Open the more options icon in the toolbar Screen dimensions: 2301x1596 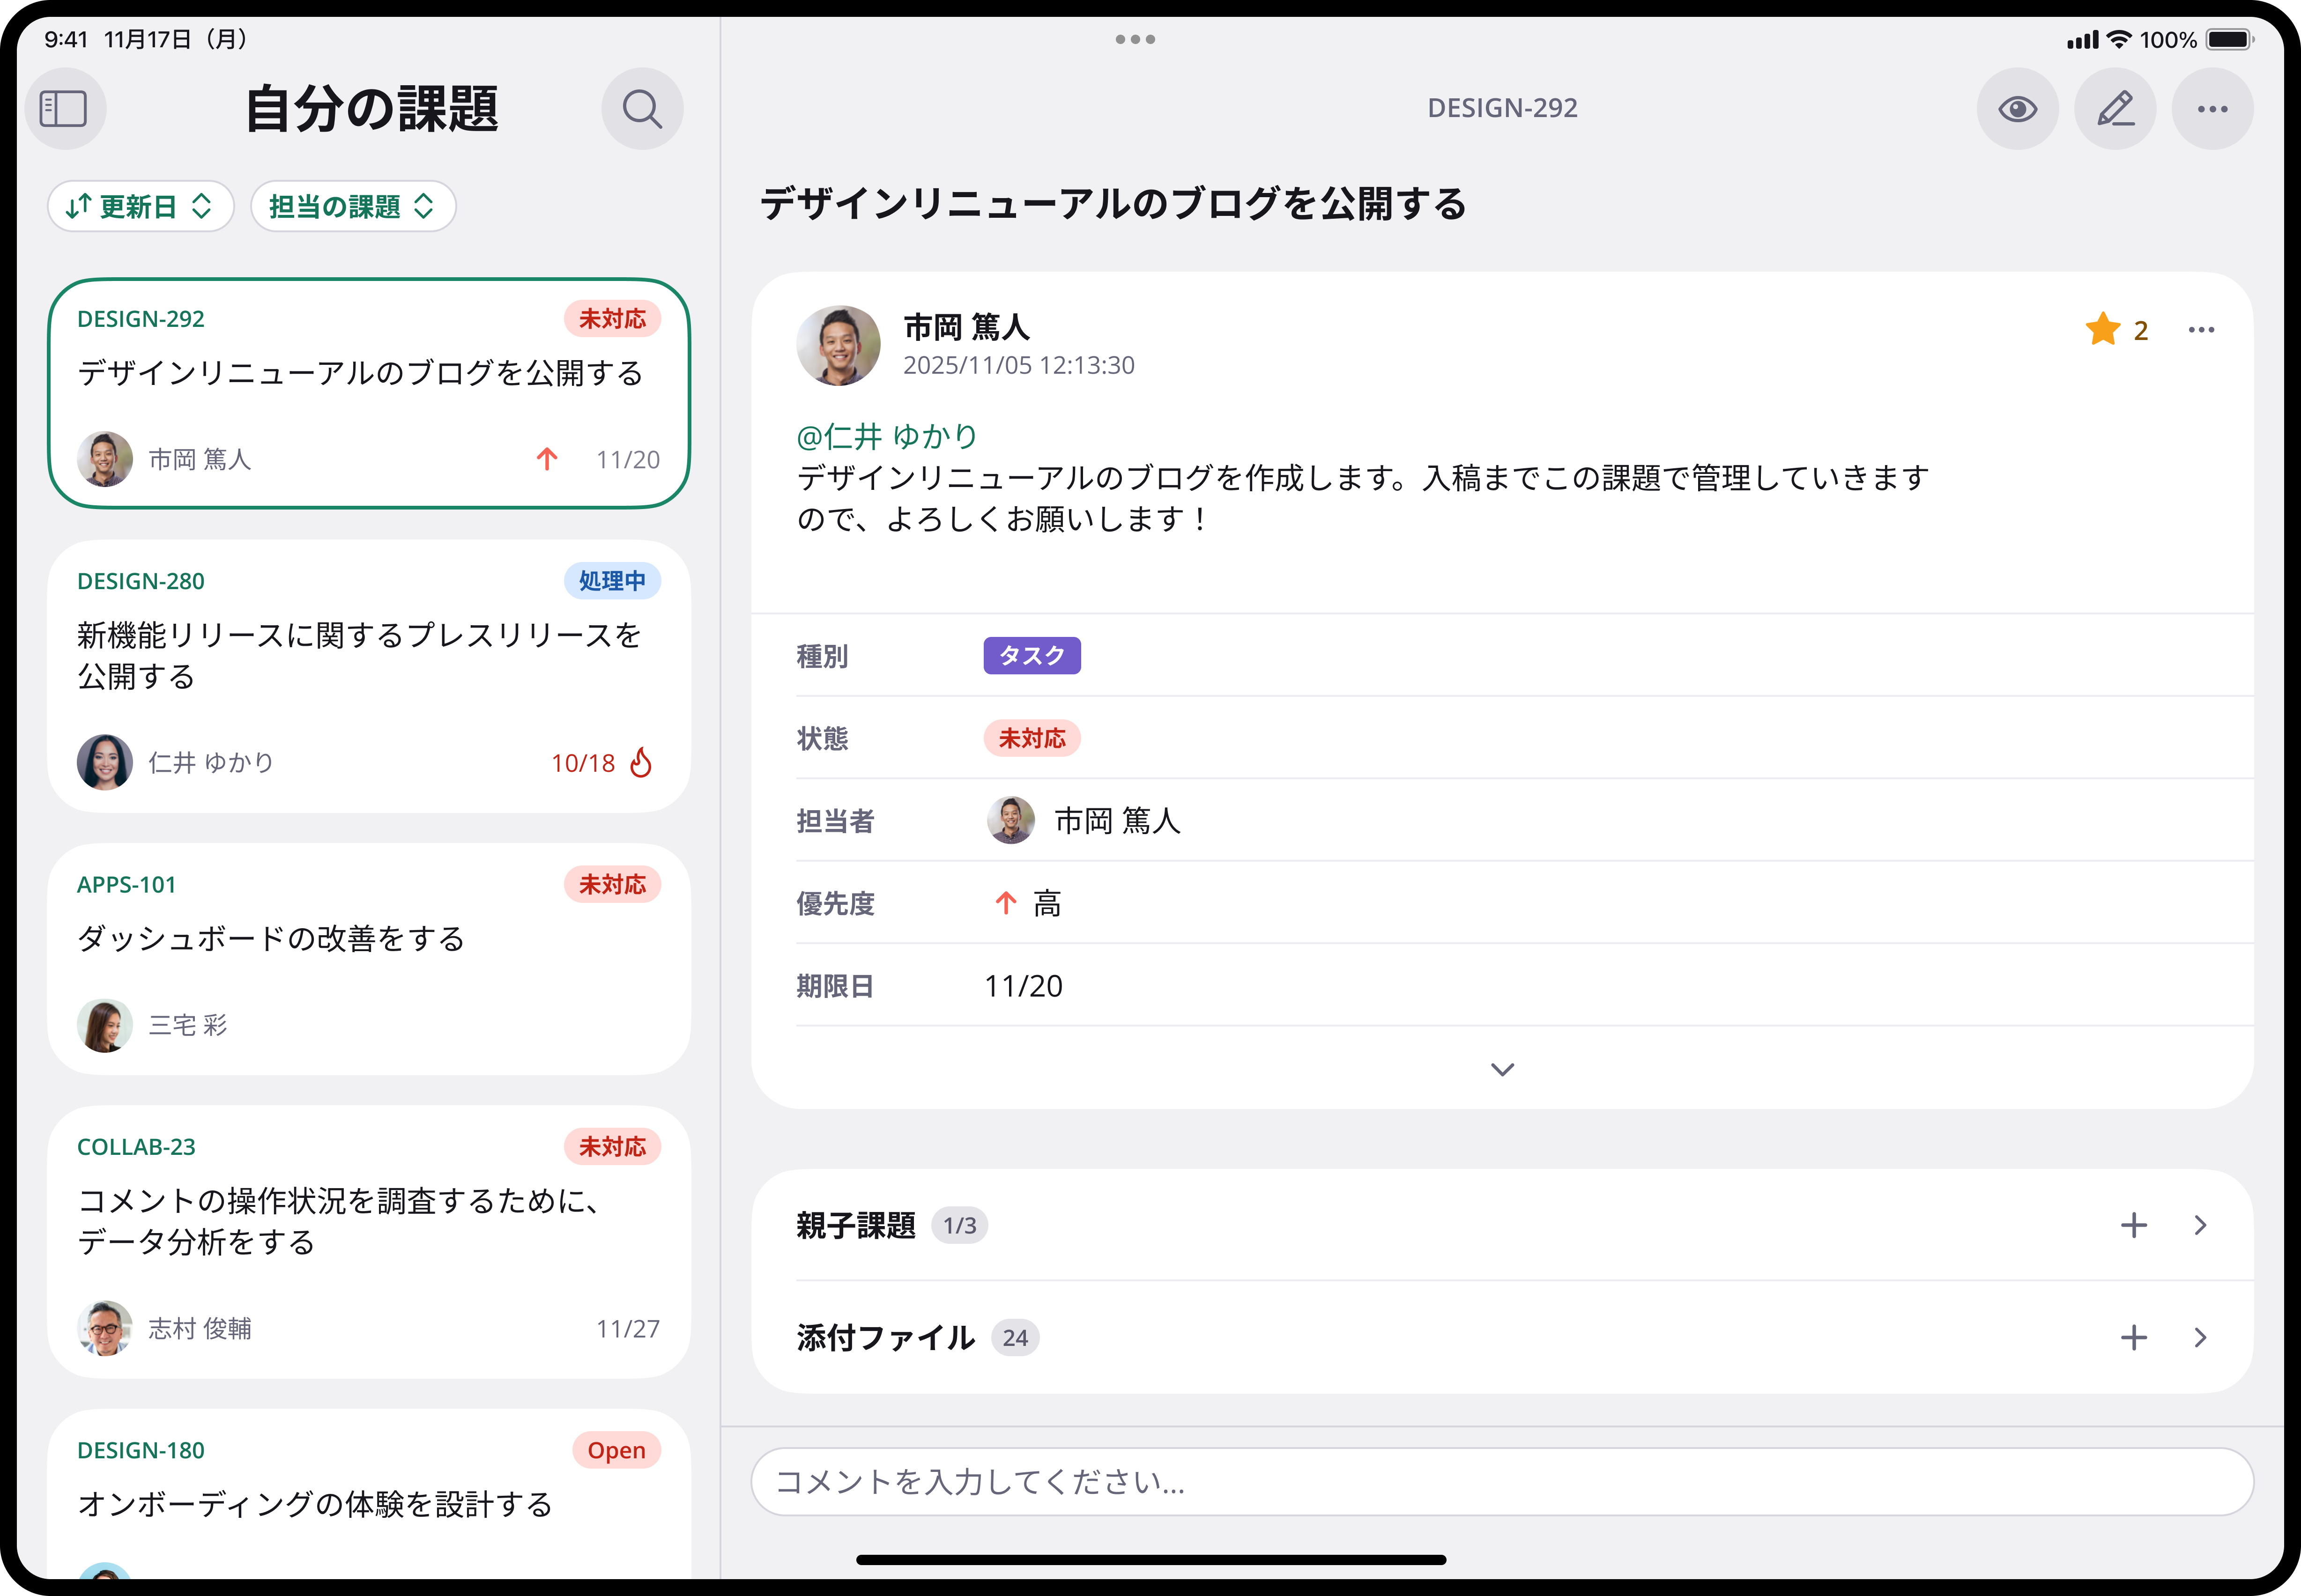tap(2212, 108)
